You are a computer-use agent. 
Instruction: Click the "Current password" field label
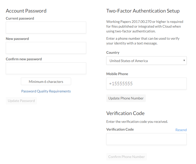(x=20, y=18)
